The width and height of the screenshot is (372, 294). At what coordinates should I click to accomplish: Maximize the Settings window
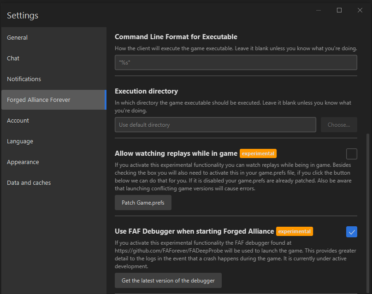pyautogui.click(x=339, y=10)
